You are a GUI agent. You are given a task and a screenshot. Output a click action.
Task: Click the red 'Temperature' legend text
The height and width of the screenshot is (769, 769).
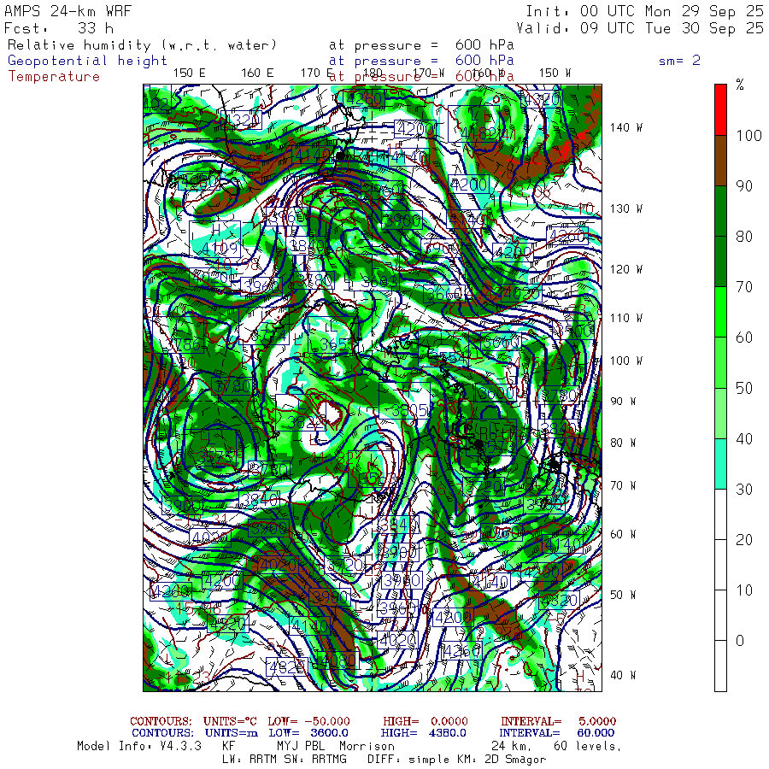54,76
